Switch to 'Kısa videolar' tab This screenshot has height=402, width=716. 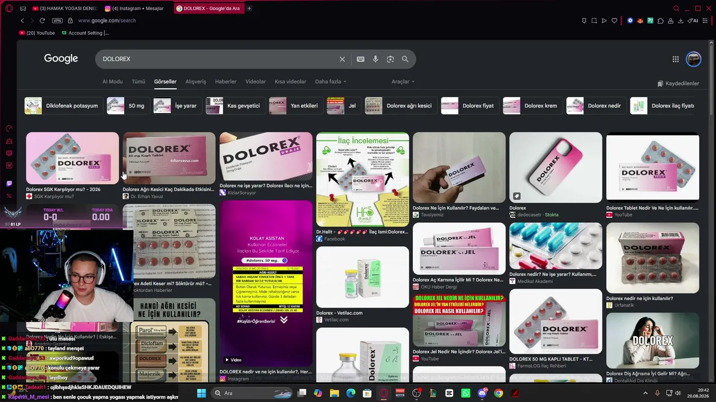coord(290,82)
